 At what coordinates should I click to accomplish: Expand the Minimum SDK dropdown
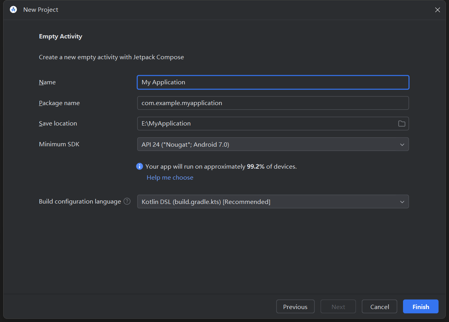coord(402,144)
